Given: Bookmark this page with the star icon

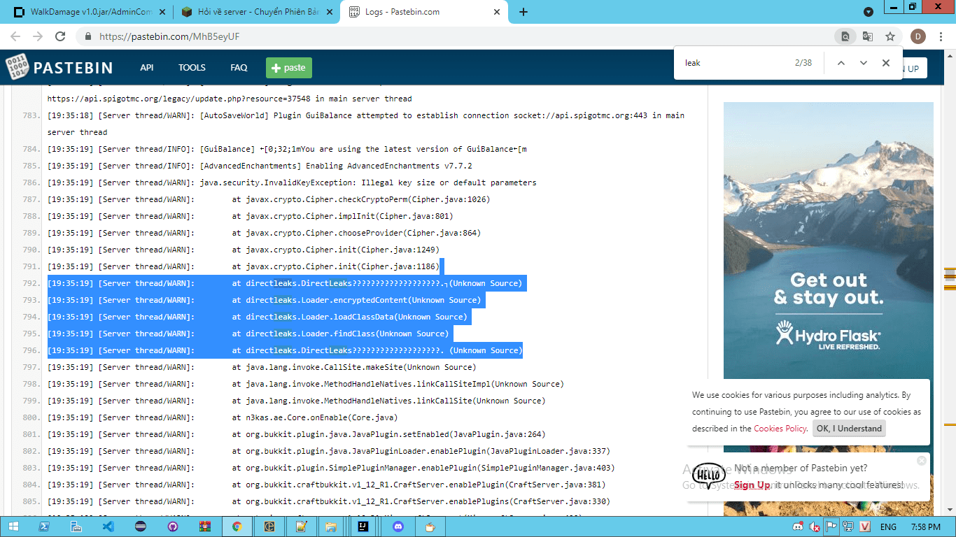Looking at the screenshot, I should tap(890, 36).
